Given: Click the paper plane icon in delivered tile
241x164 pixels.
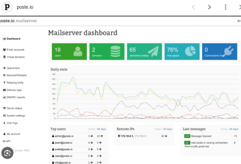Looking at the screenshot, I should [x=153, y=51].
